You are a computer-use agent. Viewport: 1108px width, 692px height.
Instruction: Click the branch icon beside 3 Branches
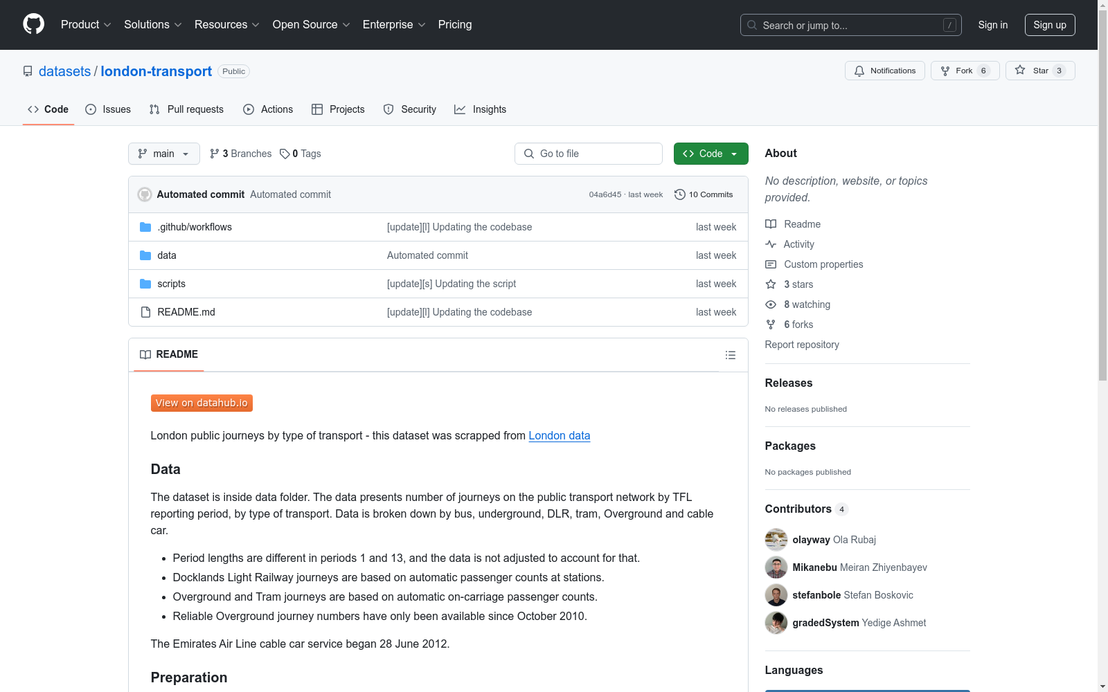click(215, 154)
